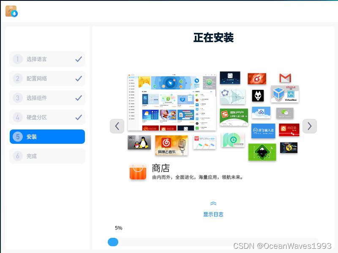Click the Baidu cloud tile
Image resolution: width=338 pixels, height=253 pixels.
[x=261, y=112]
